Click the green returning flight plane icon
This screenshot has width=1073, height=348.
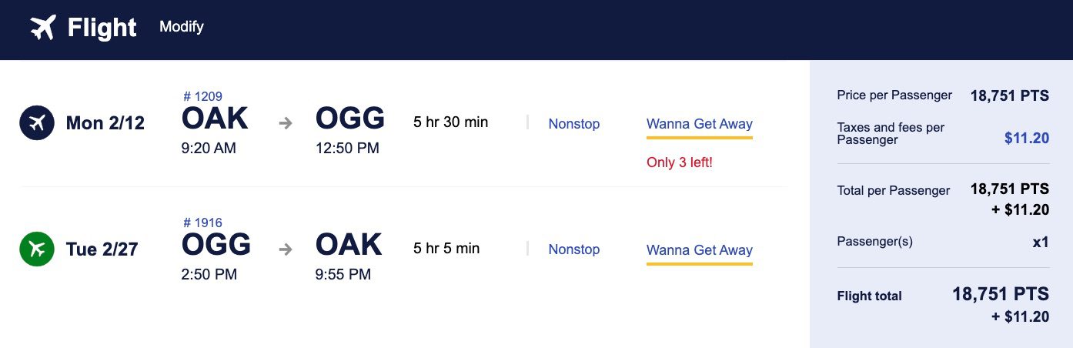(x=37, y=249)
